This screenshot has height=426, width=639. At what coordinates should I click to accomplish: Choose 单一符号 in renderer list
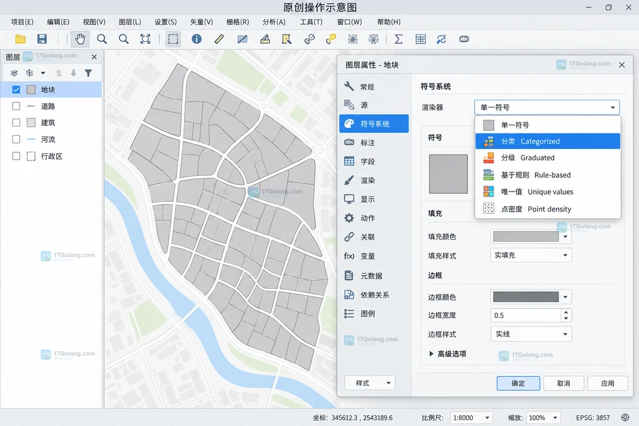pos(548,125)
